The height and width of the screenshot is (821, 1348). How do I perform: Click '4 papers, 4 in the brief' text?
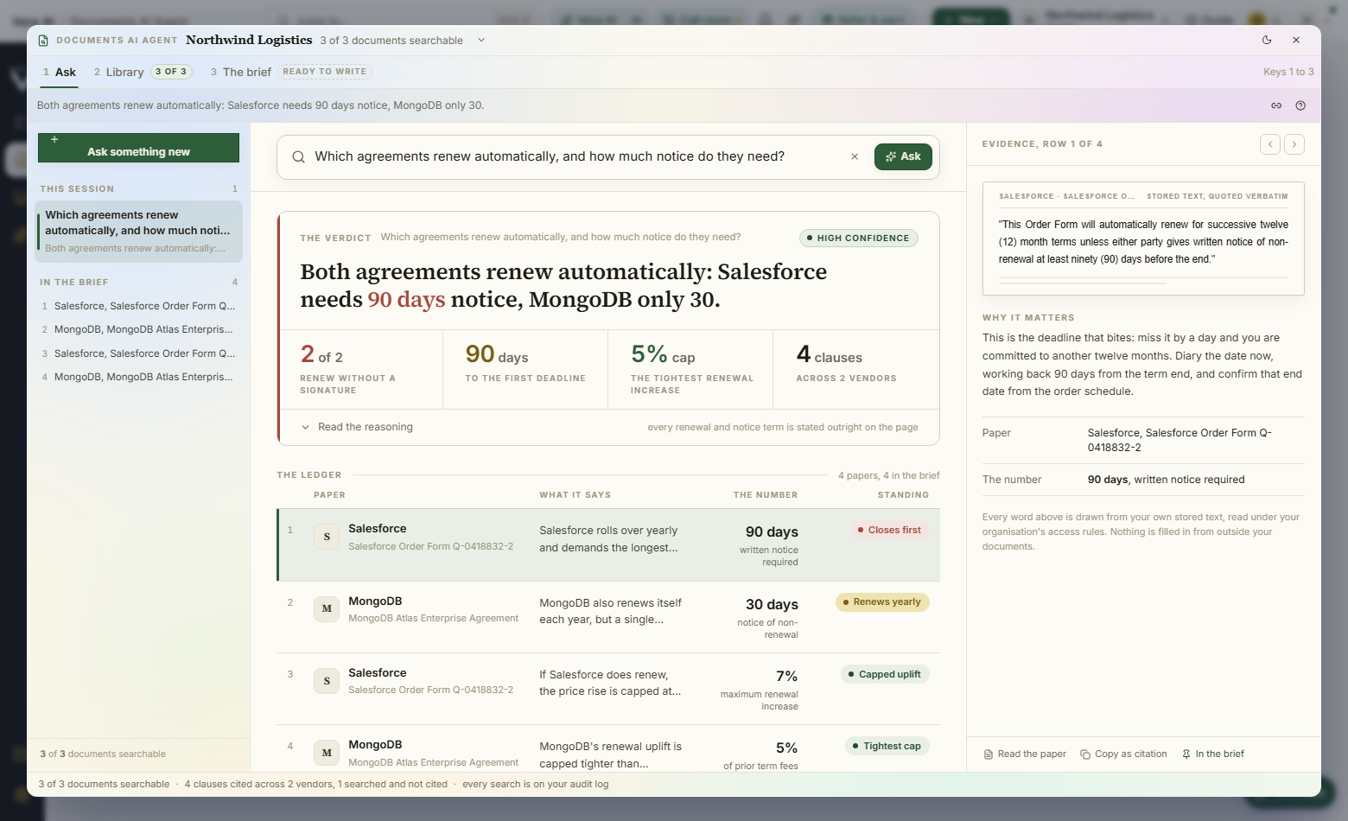click(889, 475)
